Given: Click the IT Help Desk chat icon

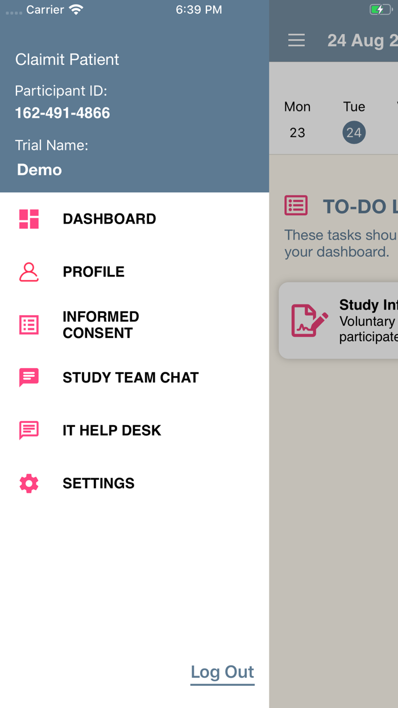Looking at the screenshot, I should 28,430.
